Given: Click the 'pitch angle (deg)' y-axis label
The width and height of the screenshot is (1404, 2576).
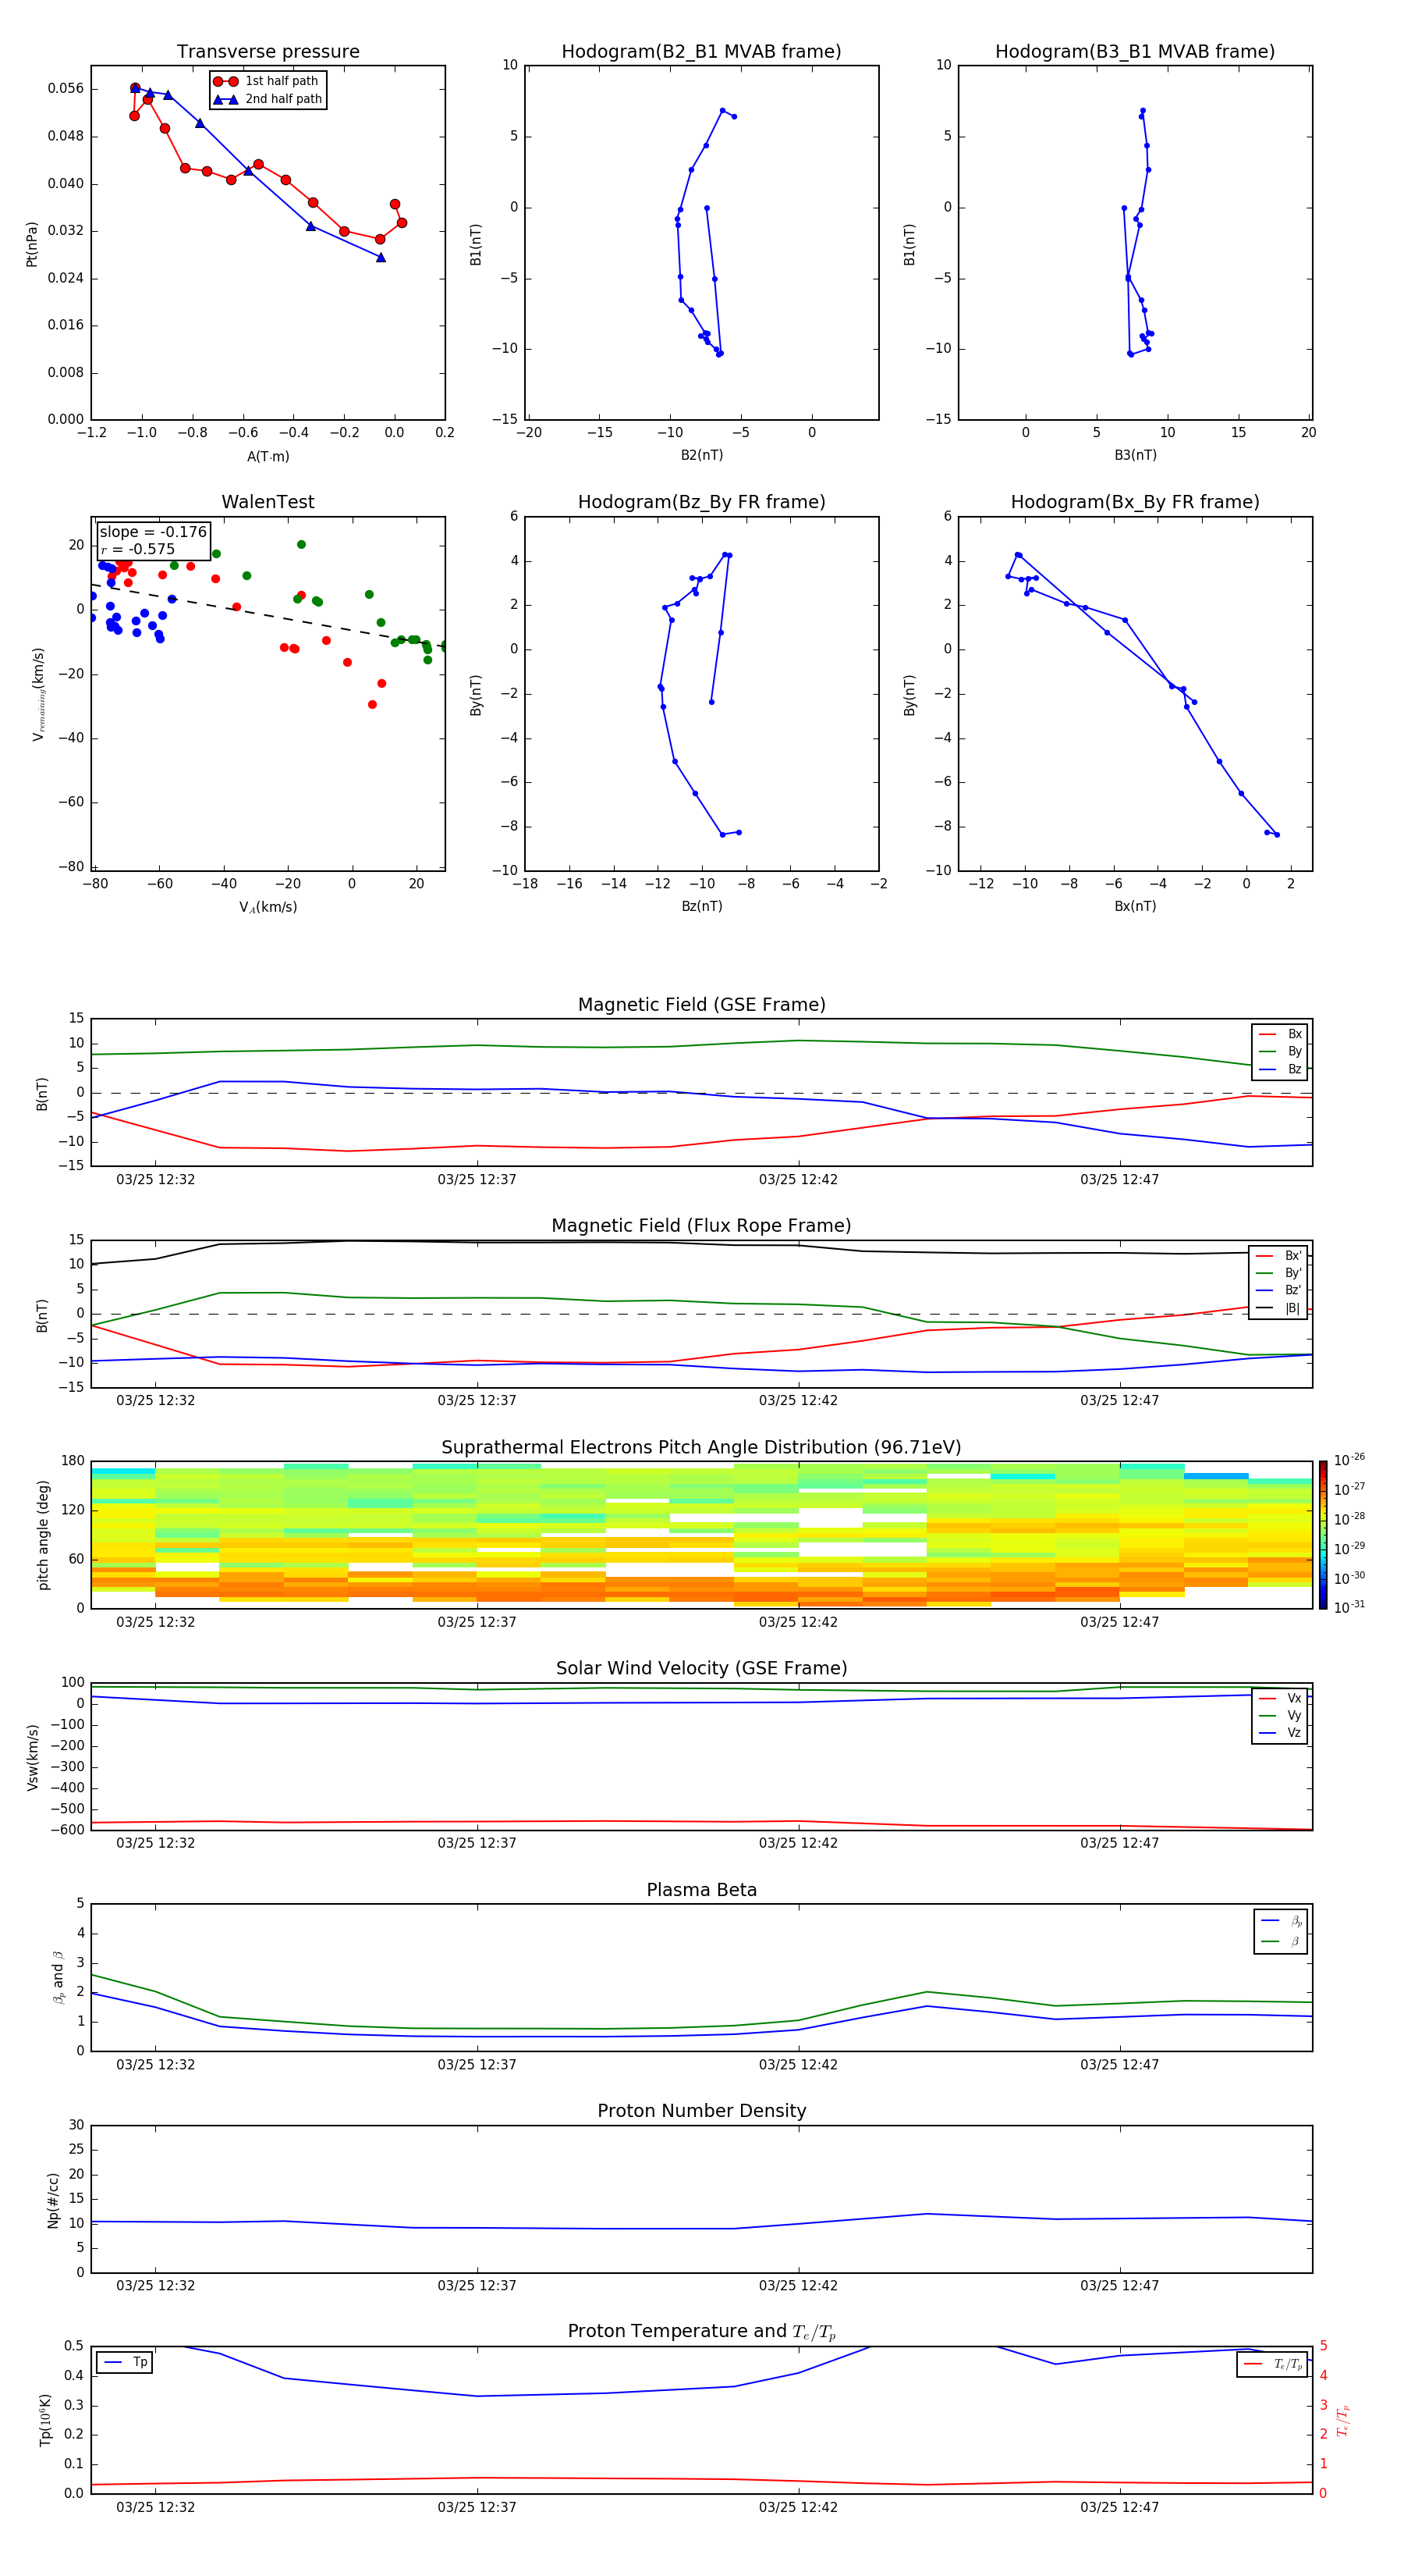Looking at the screenshot, I should (43, 1535).
